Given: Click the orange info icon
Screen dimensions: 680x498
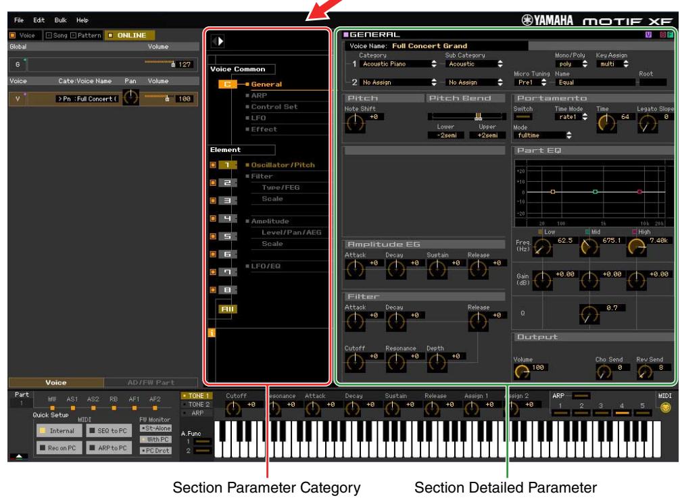Looking at the screenshot, I should click(x=212, y=333).
